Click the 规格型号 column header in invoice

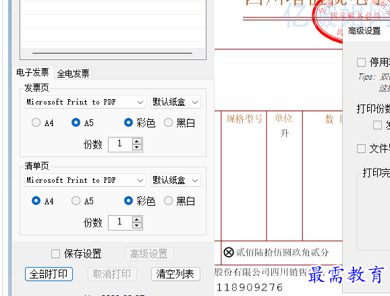(244, 119)
